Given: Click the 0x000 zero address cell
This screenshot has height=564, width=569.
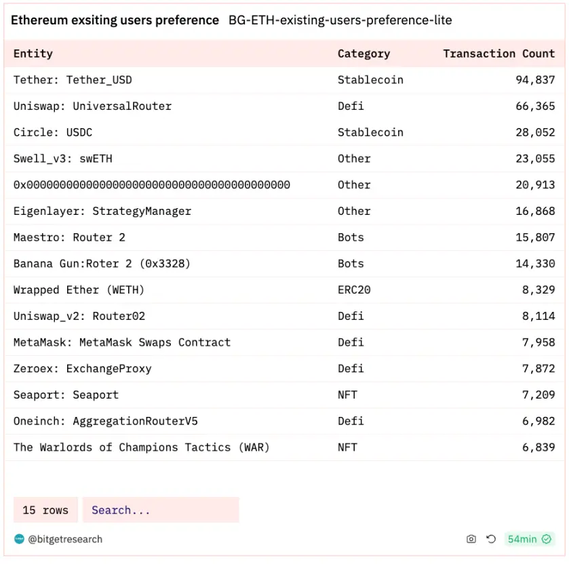Looking at the screenshot, I should [151, 185].
